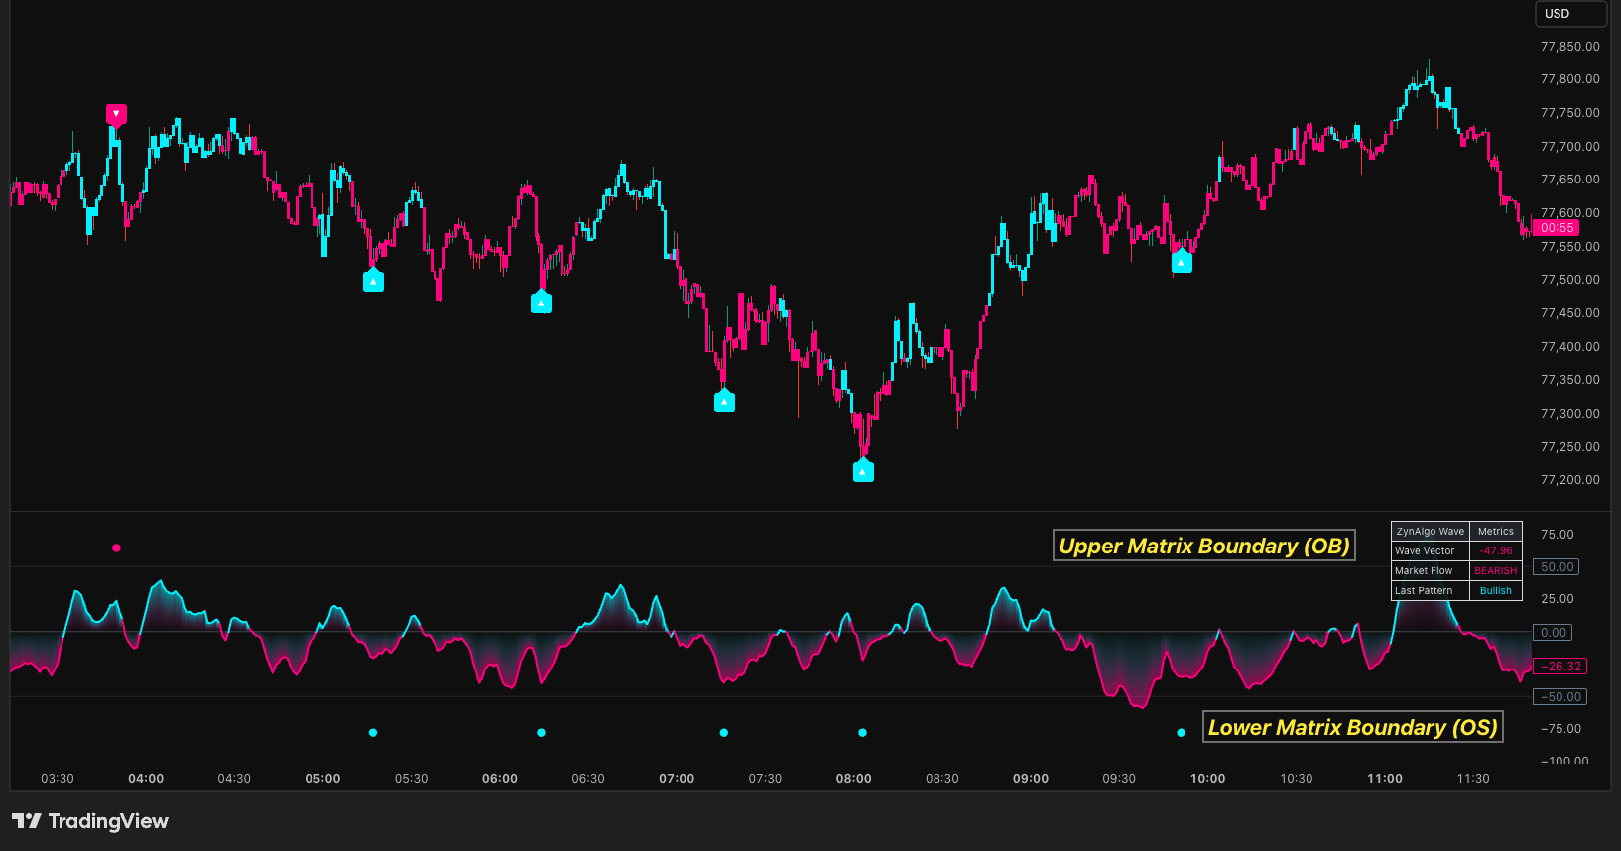
Task: Click the pink sell signal marker above the candles
Action: pyautogui.click(x=116, y=114)
